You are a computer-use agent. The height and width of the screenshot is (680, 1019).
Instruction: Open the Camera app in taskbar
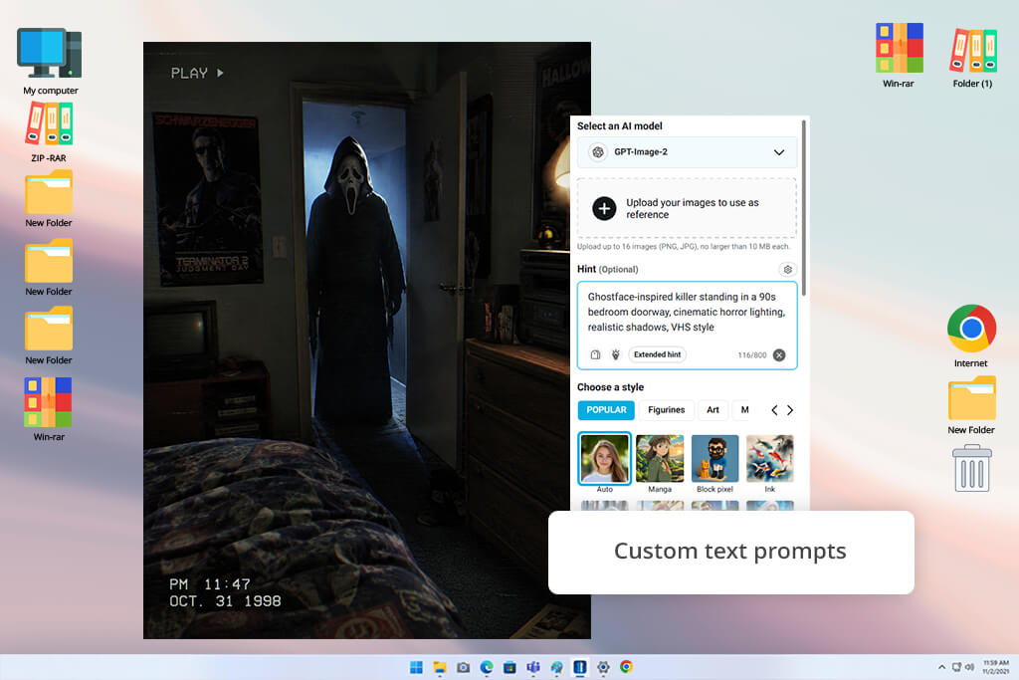click(x=464, y=667)
